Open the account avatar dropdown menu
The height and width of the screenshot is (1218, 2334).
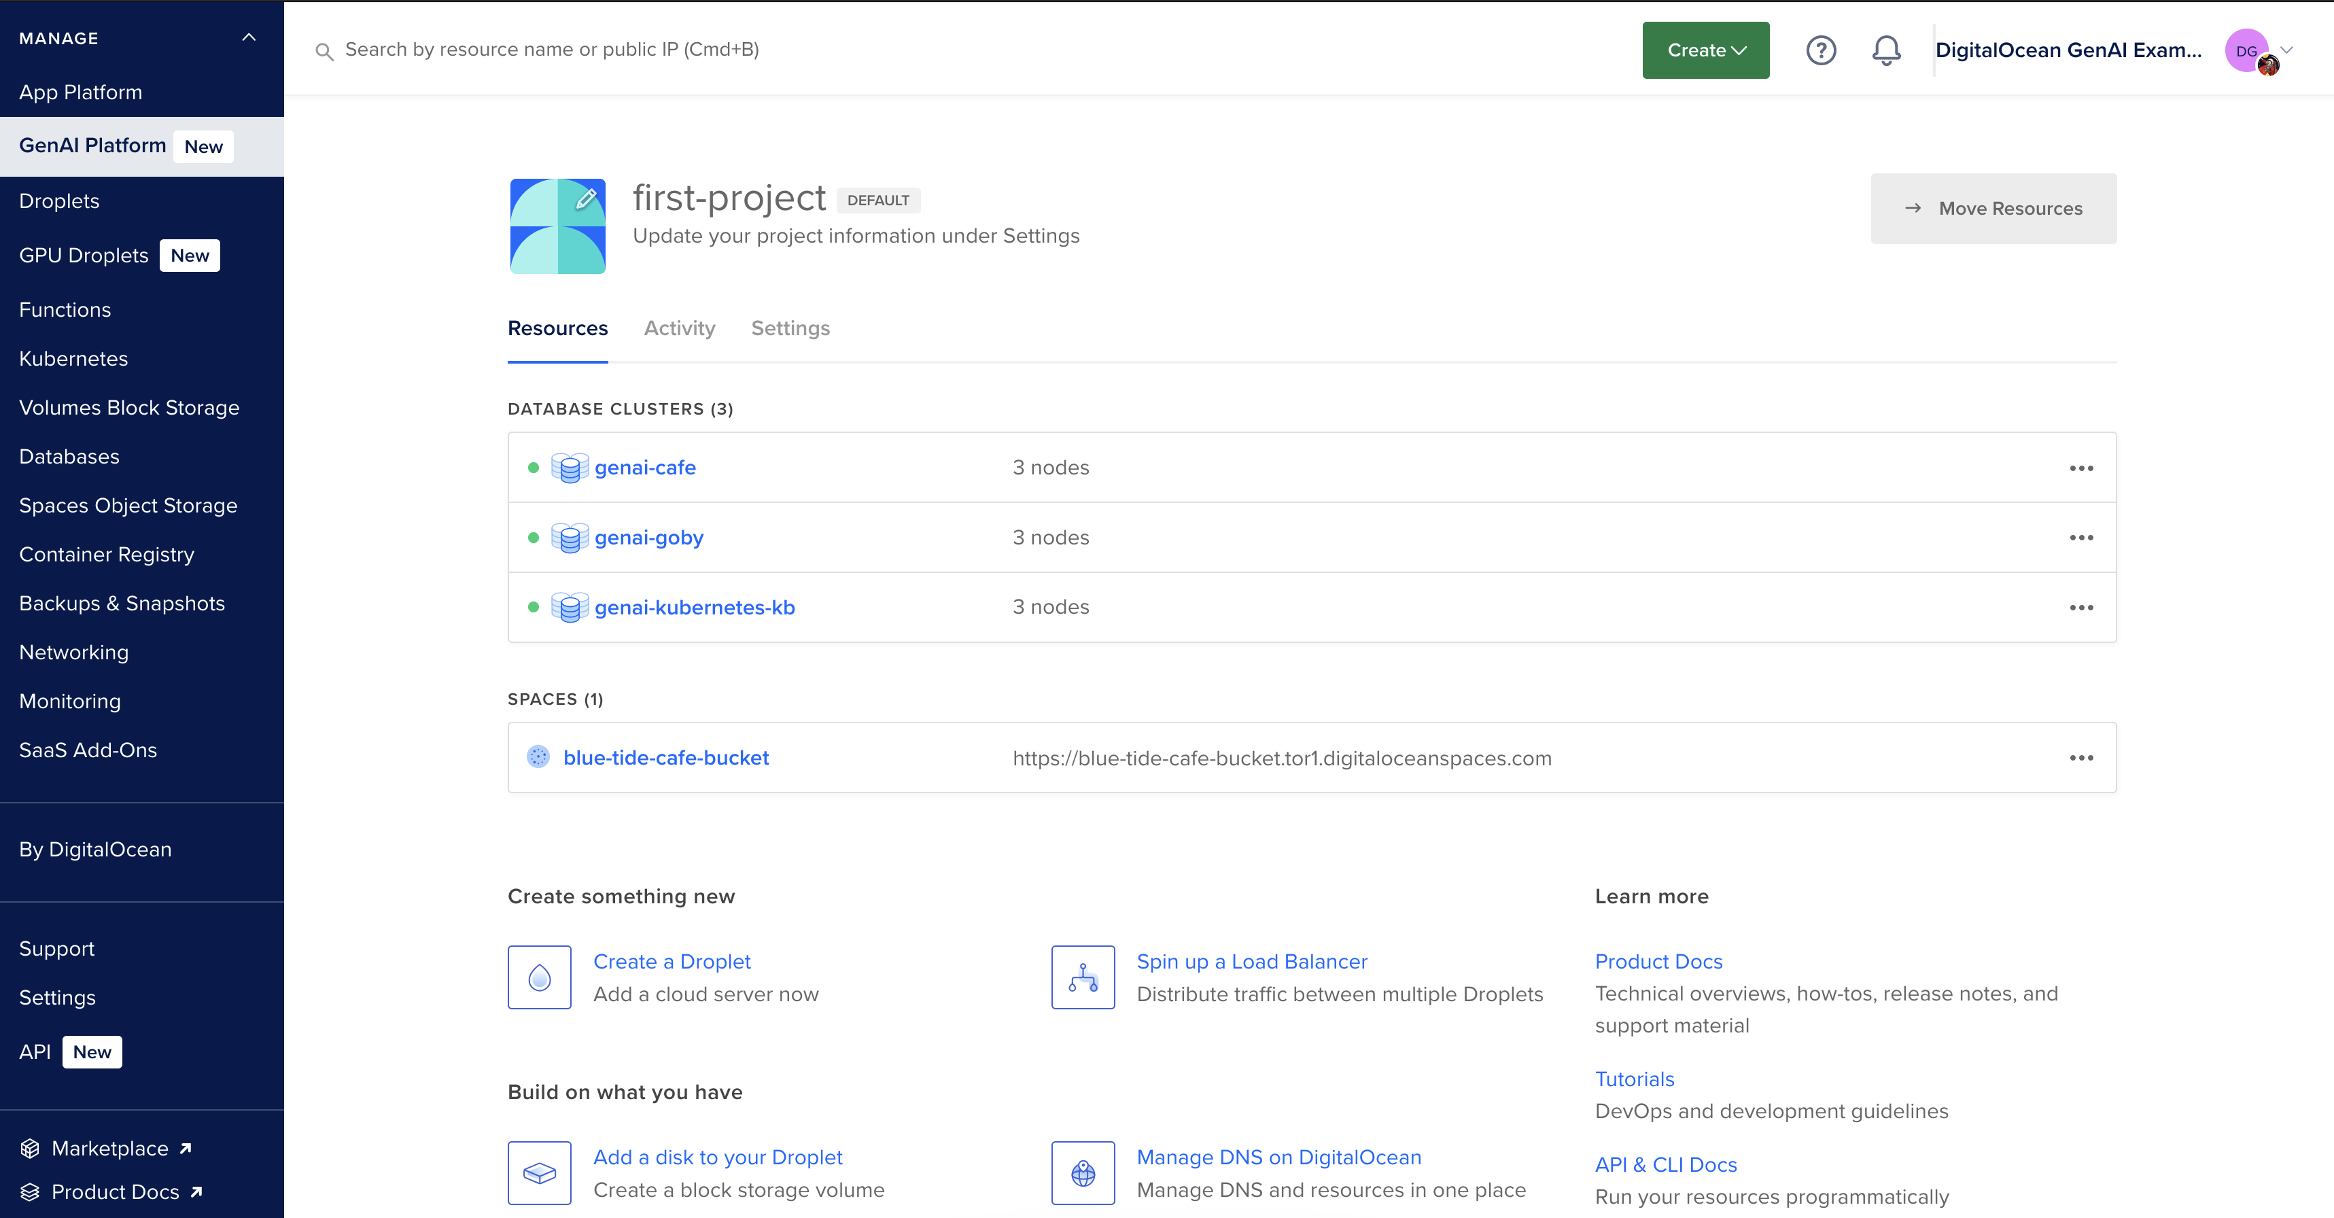click(2260, 51)
